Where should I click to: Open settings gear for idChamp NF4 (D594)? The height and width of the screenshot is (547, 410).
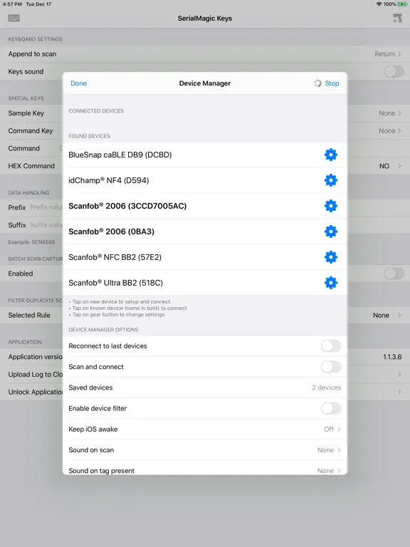pos(330,180)
